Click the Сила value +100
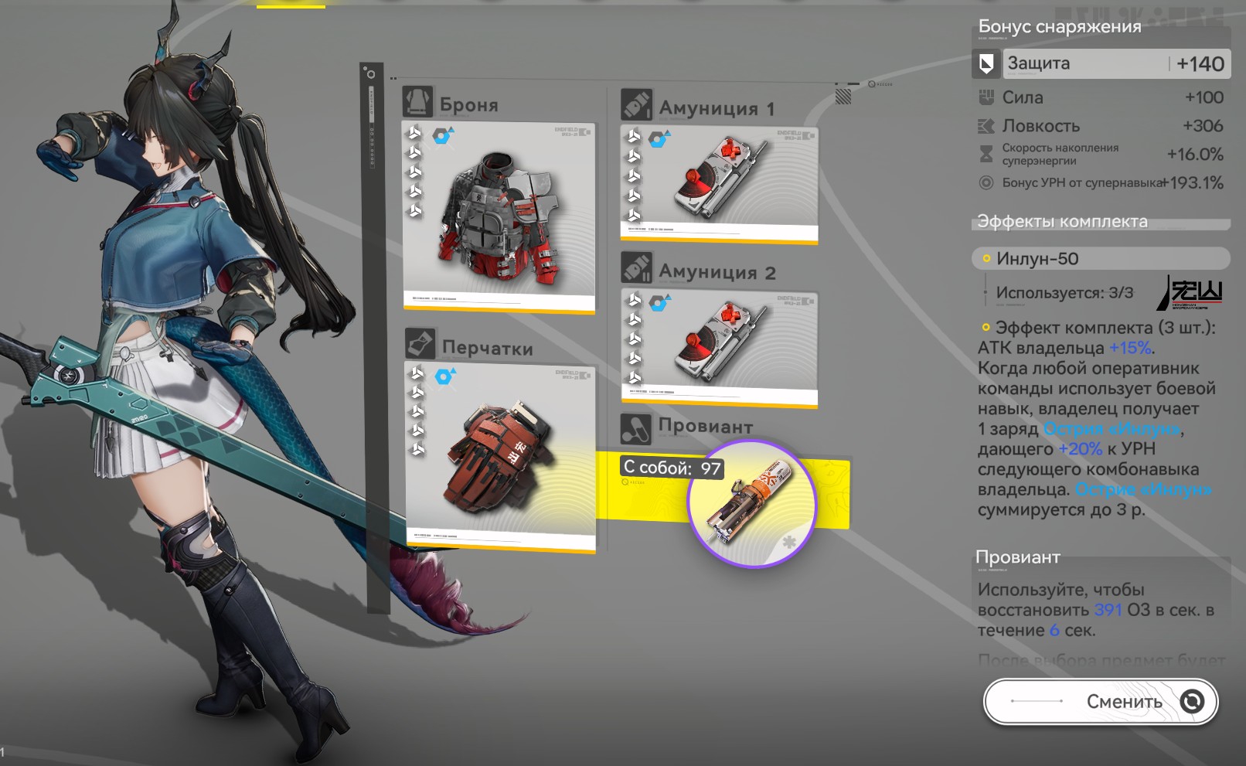 tap(1204, 97)
